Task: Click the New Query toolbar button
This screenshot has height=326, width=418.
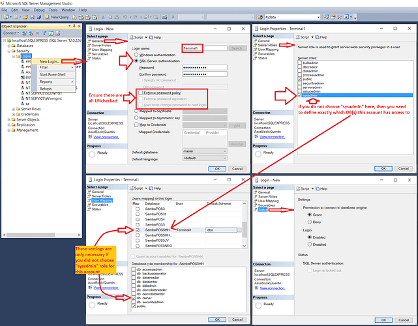Action: (57, 17)
